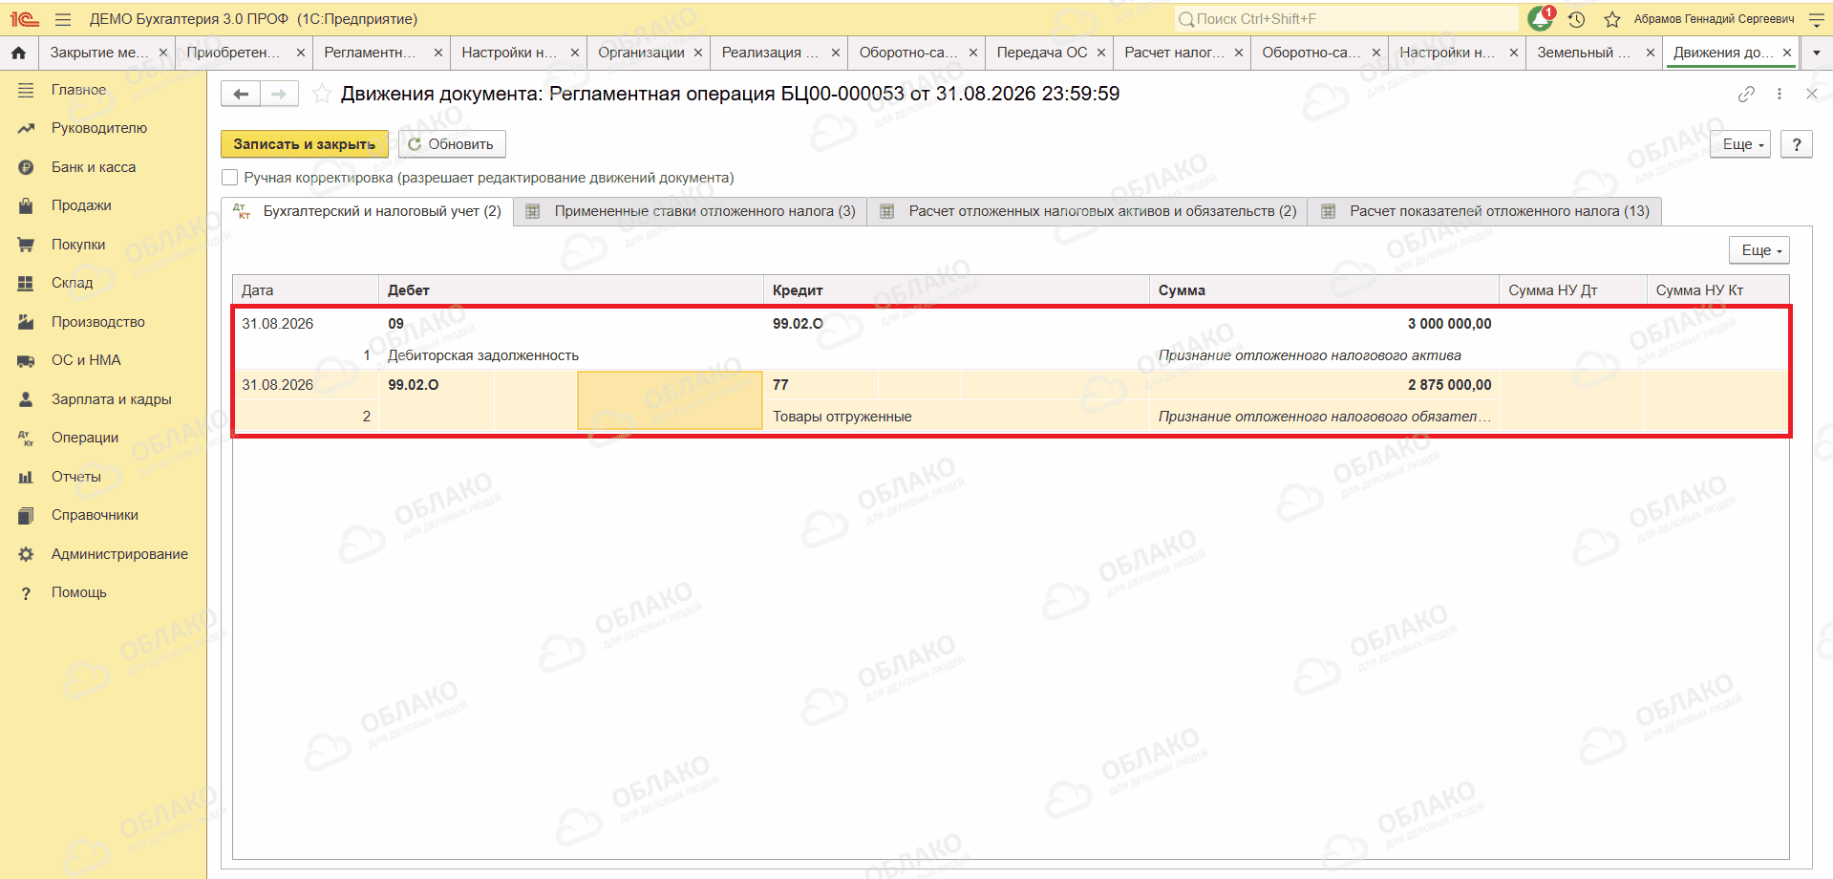Open favorites star in top bar
Screen dimensions: 1833x879
click(1612, 19)
